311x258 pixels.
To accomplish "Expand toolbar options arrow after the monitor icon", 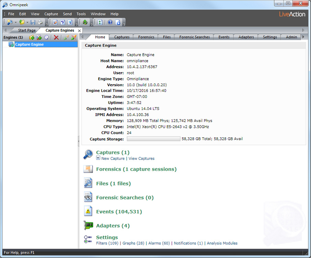I will tap(77, 25).
